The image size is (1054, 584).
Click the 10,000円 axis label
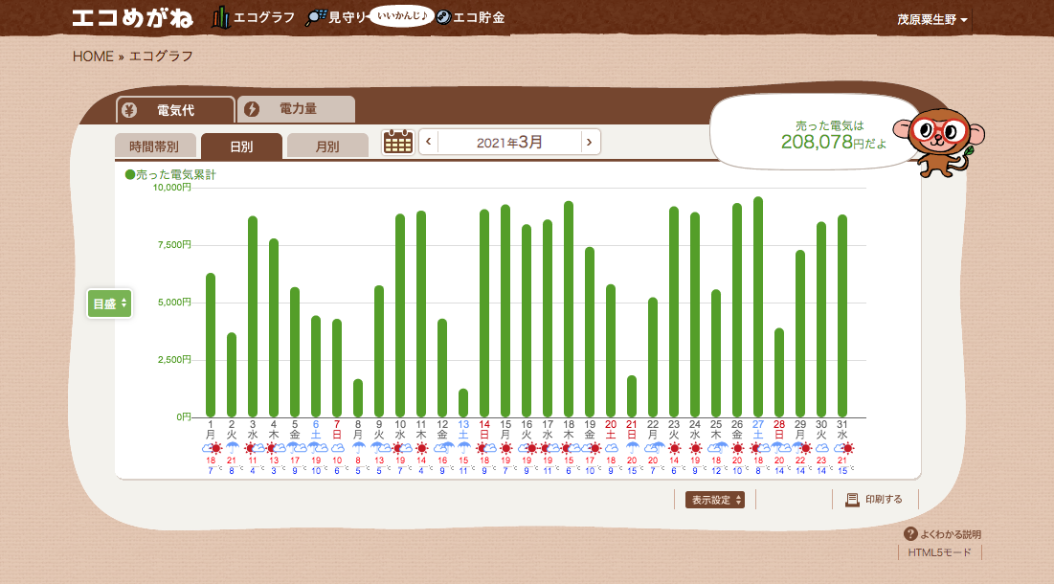[172, 188]
